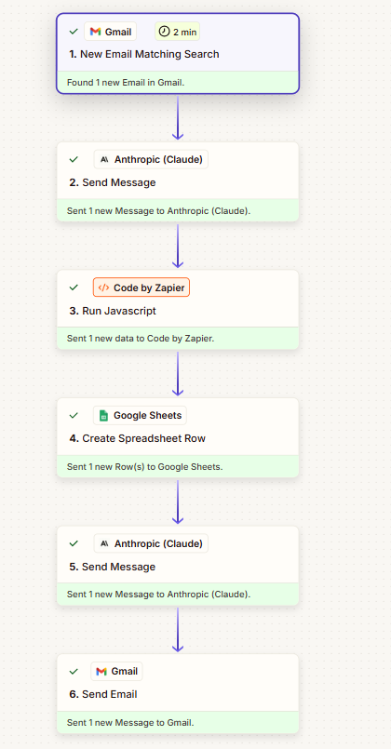391x749 pixels.
Task: Click the Gmail app badge in step 6
Action: pos(116,671)
